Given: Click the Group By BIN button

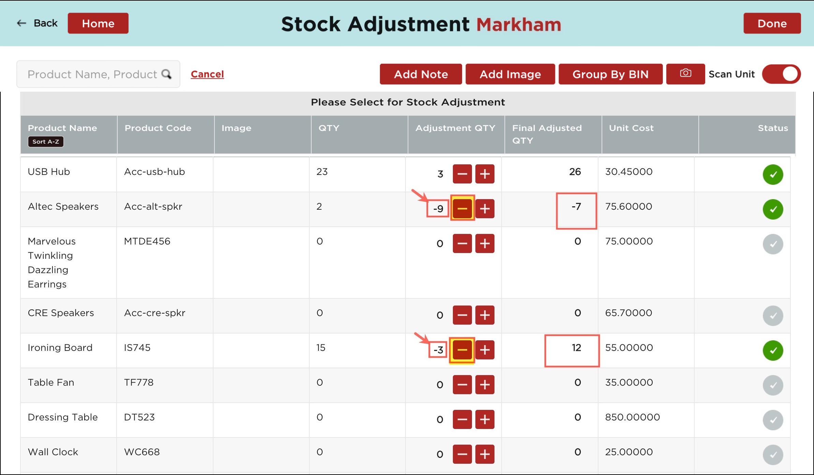Looking at the screenshot, I should (610, 74).
